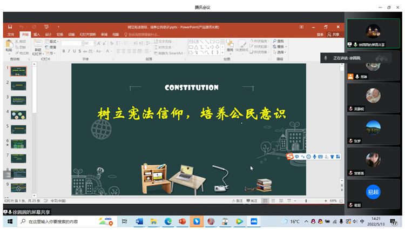Viewport: 405px width, 230px height.
Task: Open Microsoft Edge from the taskbar
Action: pos(168,221)
